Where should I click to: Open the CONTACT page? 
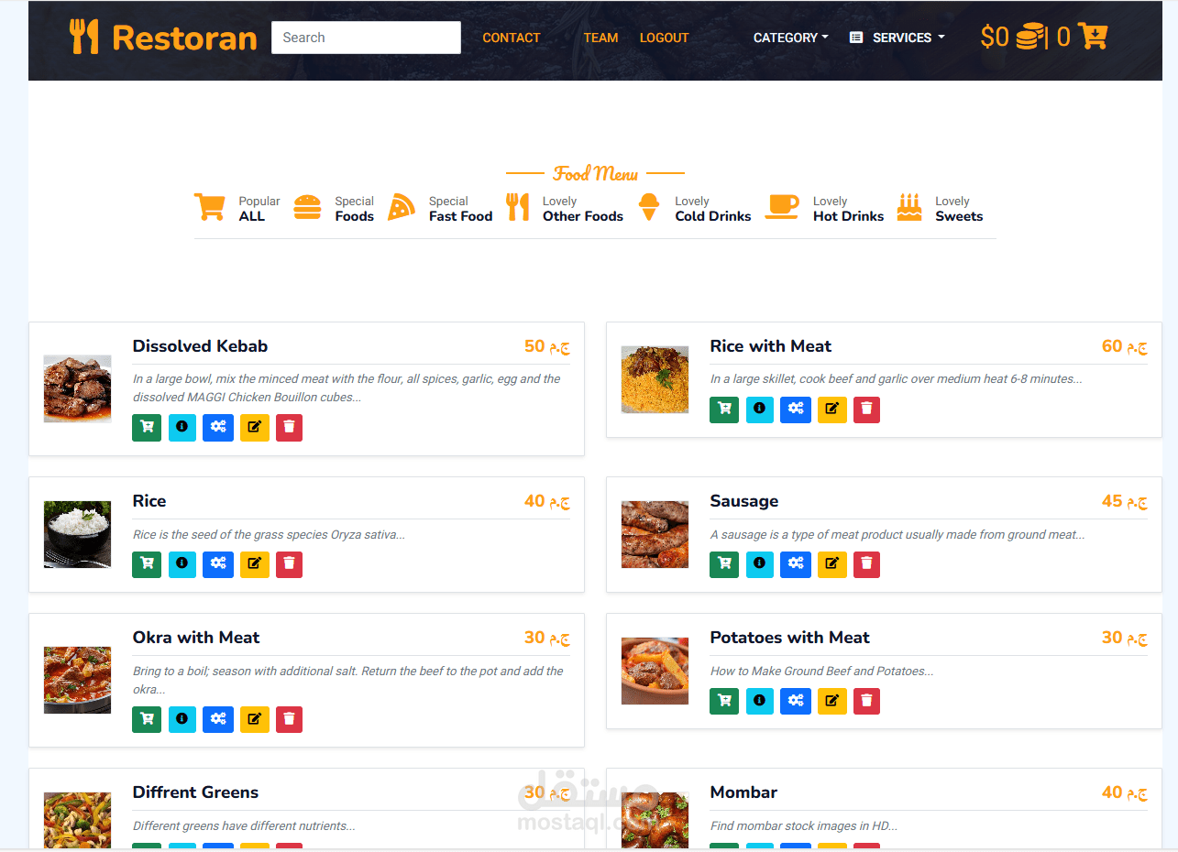coord(512,38)
